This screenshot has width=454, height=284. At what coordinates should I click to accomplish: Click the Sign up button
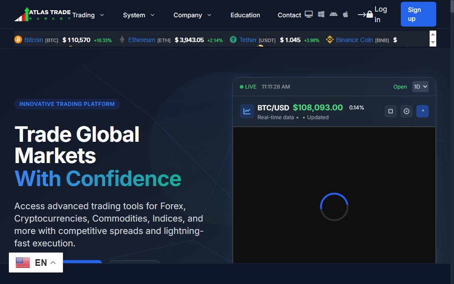click(418, 14)
